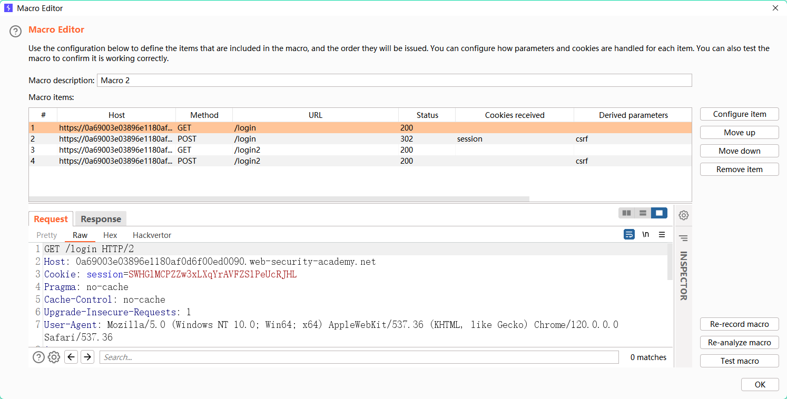Select side-by-side layout view icon

pos(626,213)
